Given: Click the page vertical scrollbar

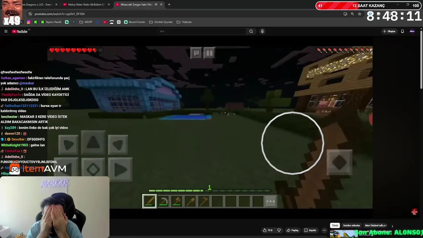Looking at the screenshot, I should tap(421, 59).
